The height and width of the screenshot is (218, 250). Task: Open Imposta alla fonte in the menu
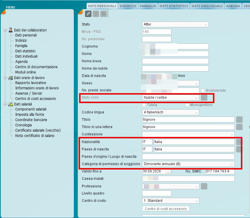pos(30,115)
